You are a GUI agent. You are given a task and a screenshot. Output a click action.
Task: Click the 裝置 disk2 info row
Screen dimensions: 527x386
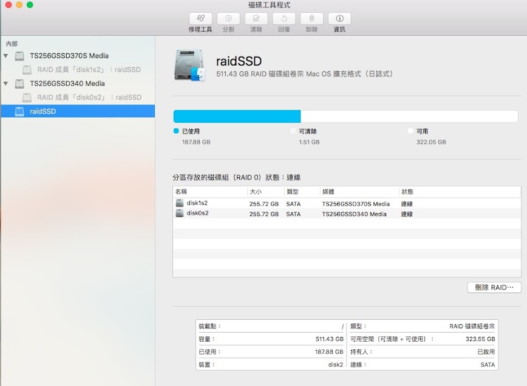coord(271,365)
